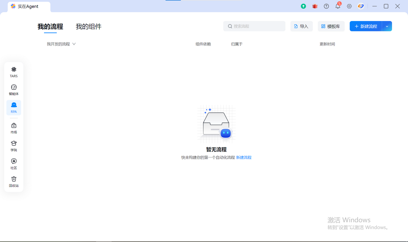Expand the 我开发的流程 filter dropdown
Viewport: 408px width, 242px height.
pos(61,44)
